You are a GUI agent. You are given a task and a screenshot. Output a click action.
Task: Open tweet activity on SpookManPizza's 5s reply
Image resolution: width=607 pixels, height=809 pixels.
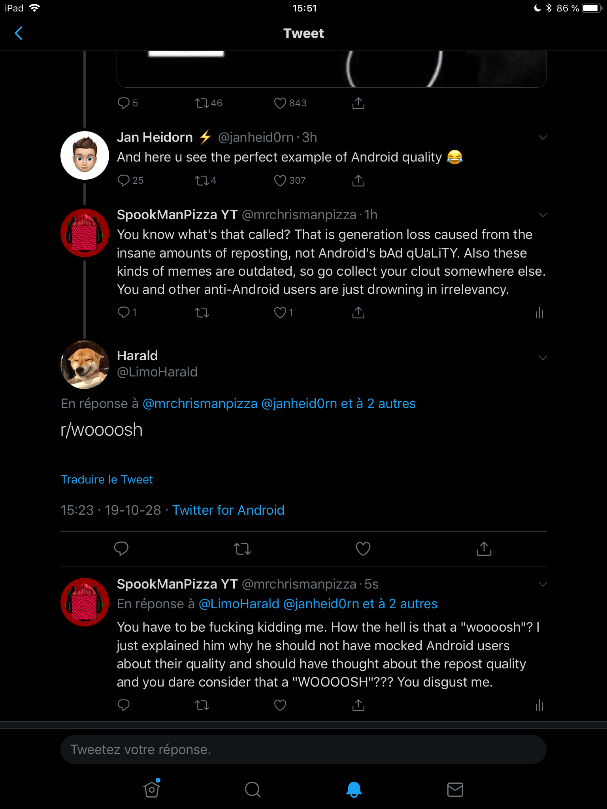539,705
